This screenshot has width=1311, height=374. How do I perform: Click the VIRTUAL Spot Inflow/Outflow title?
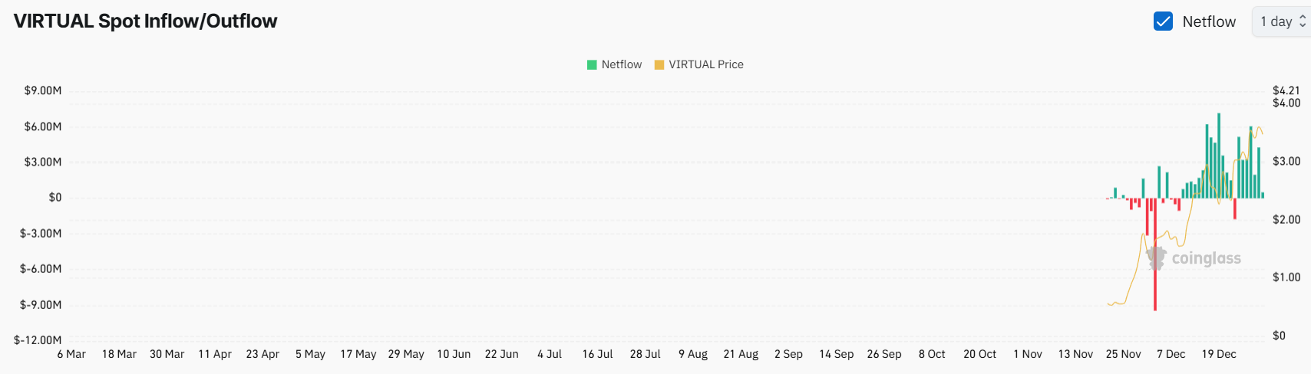[145, 21]
